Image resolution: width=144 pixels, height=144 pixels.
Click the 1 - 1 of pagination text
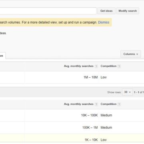(x=139, y=92)
